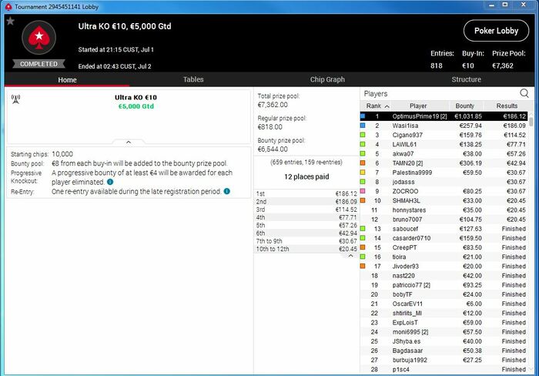
Task: Select player row moni6995 [2]
Action: coord(444,331)
